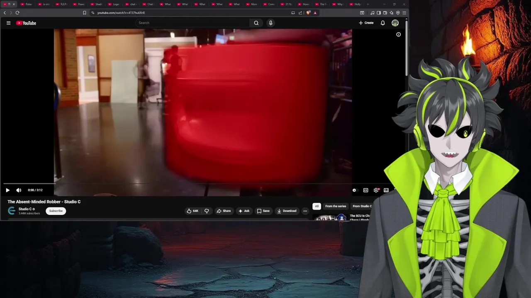Show video info card icon
The width and height of the screenshot is (531, 298).
coord(398,34)
